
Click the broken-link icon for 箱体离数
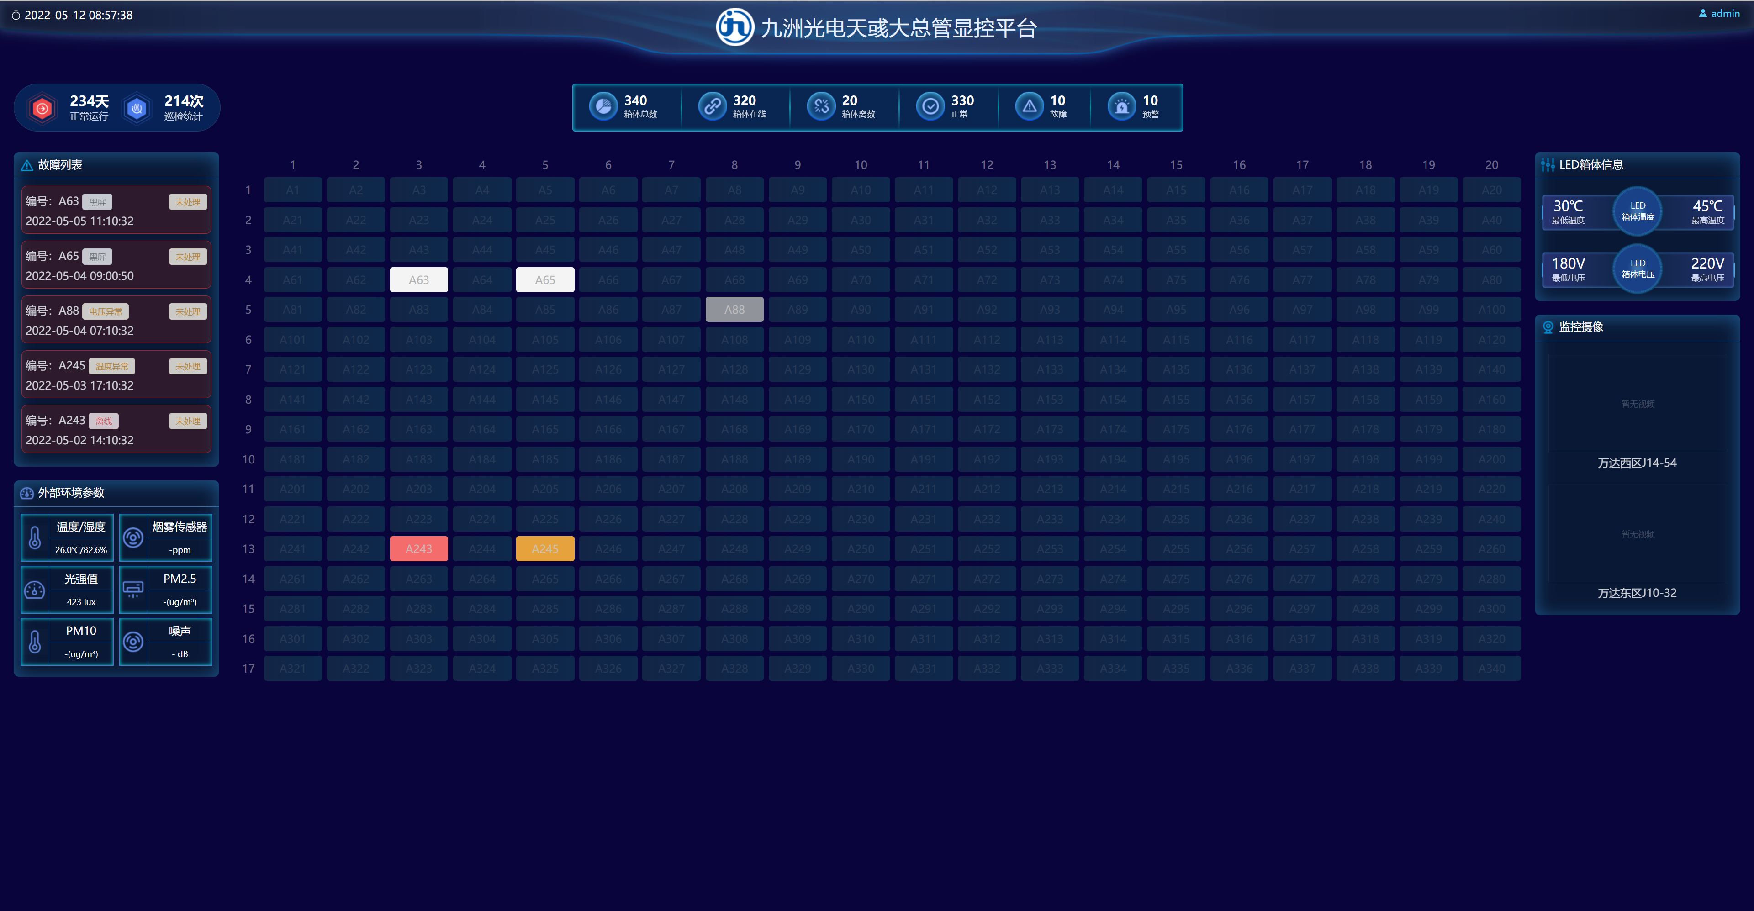[821, 107]
